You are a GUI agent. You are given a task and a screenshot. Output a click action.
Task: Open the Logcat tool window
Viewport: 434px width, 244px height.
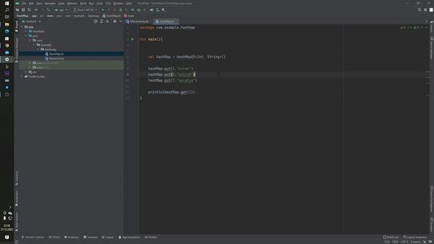coord(108,237)
